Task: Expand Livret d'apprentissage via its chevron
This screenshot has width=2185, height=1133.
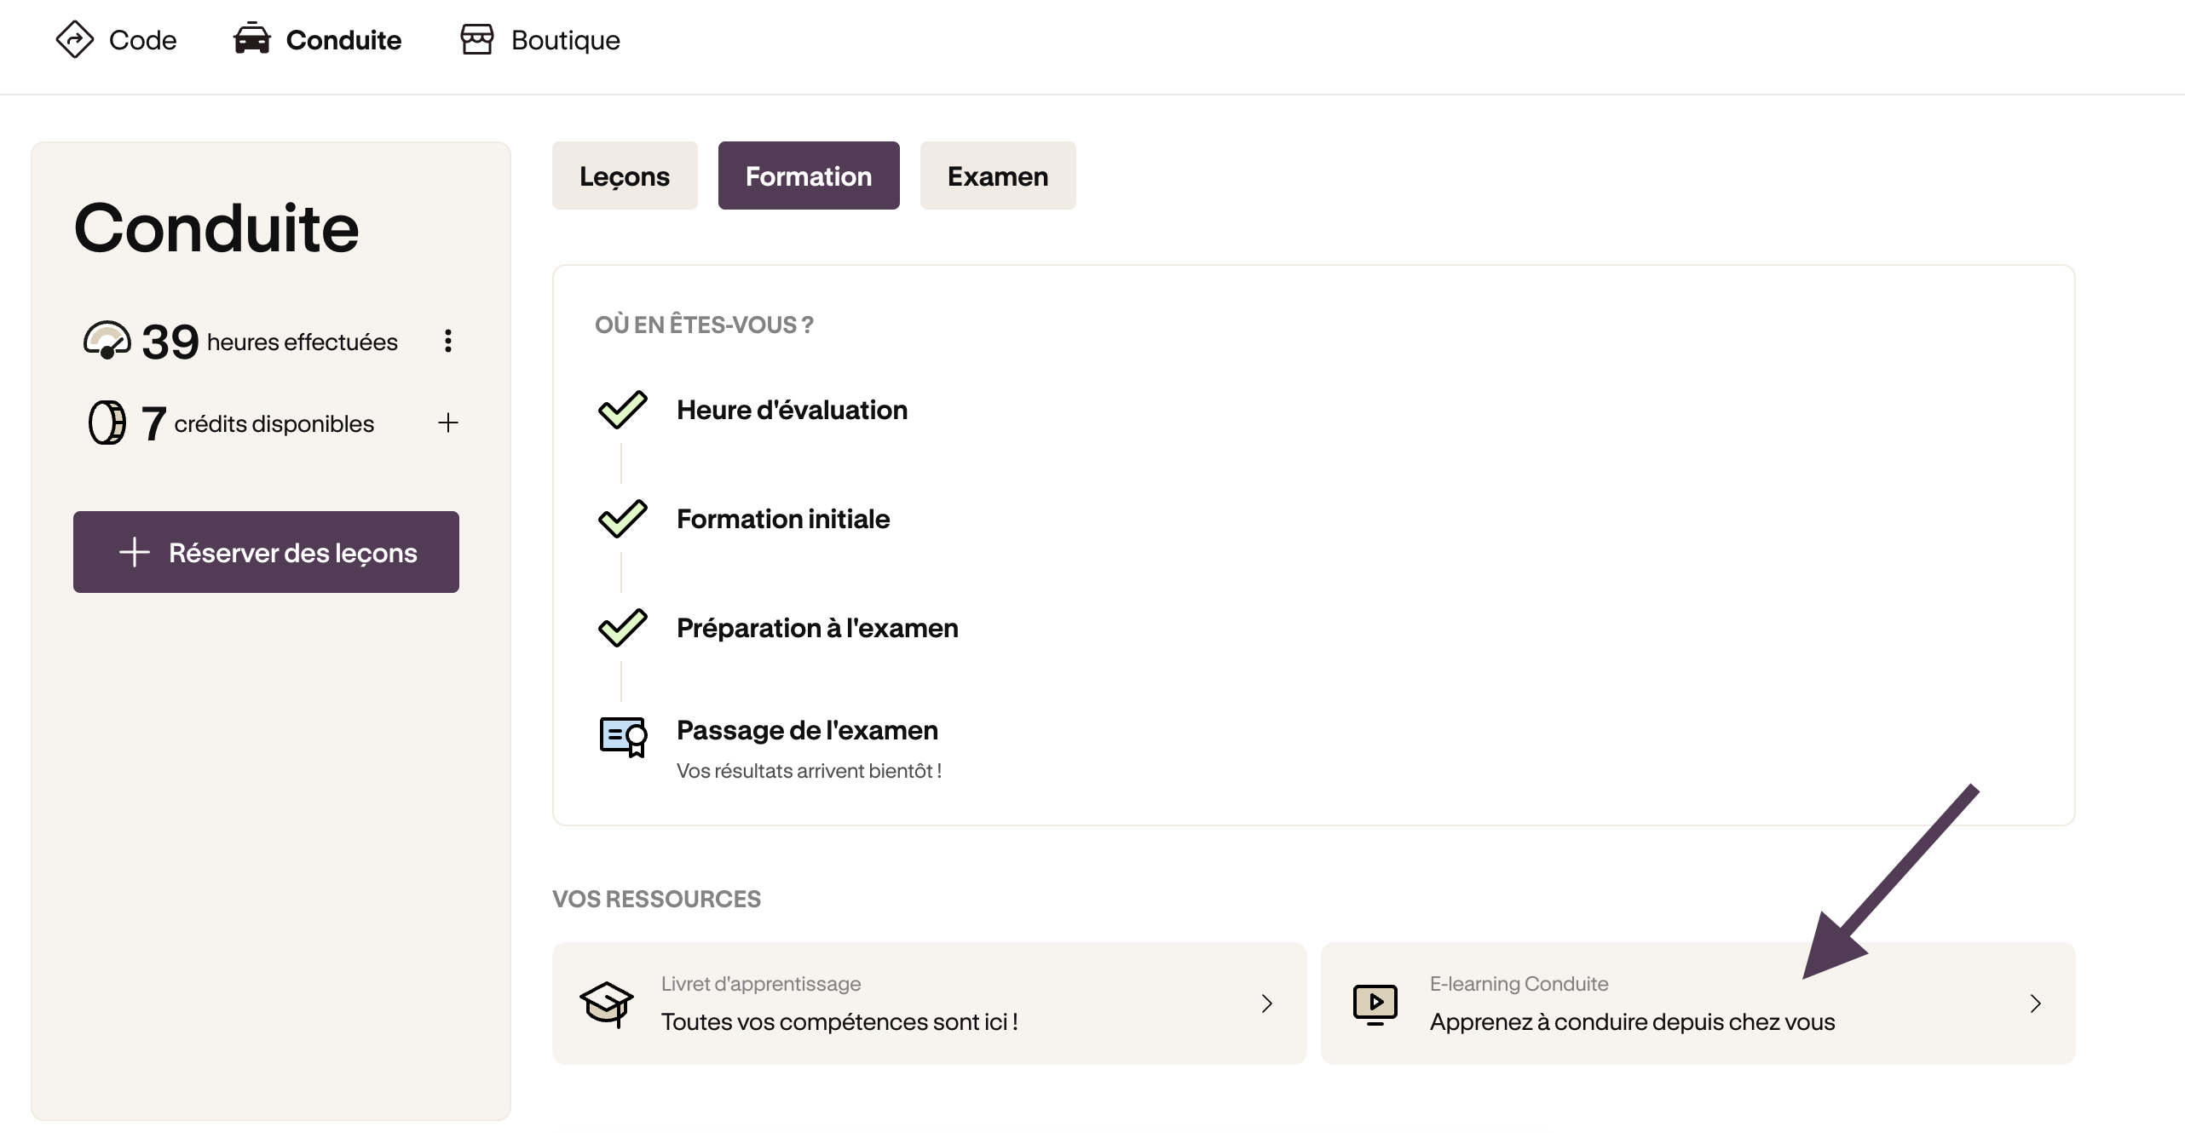Action: click(1267, 1004)
